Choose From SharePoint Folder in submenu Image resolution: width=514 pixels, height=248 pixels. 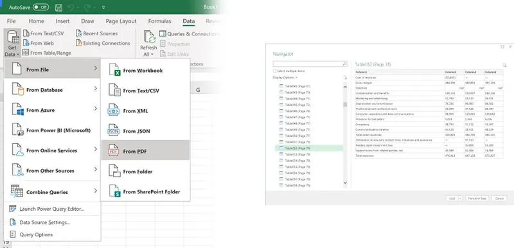tap(145, 191)
